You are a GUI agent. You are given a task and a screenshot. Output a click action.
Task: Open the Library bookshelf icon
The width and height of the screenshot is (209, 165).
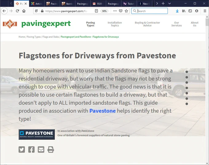coord(184,11)
